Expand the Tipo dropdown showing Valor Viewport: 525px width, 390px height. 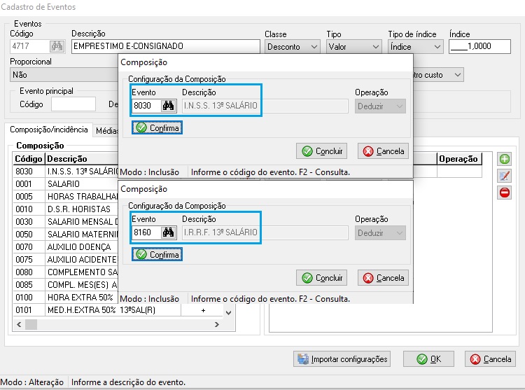(x=353, y=47)
